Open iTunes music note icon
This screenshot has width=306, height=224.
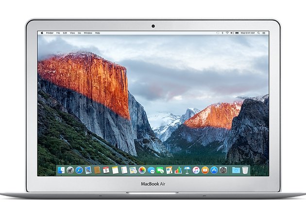(x=196, y=170)
